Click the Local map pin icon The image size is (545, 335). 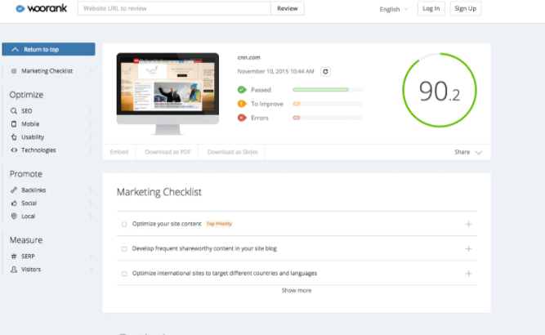coord(14,217)
